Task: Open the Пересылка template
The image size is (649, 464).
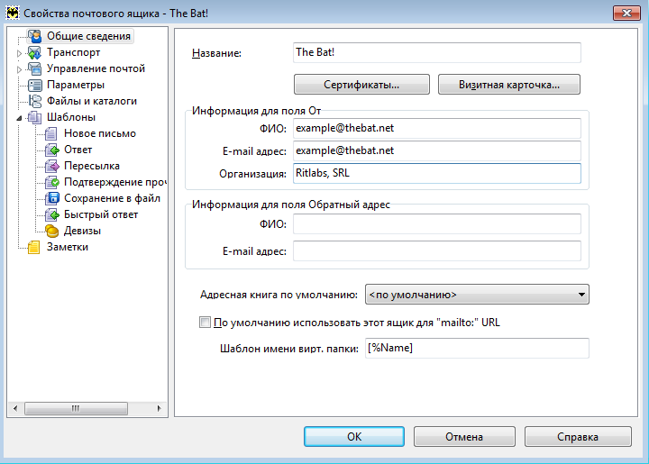Action: (91, 166)
